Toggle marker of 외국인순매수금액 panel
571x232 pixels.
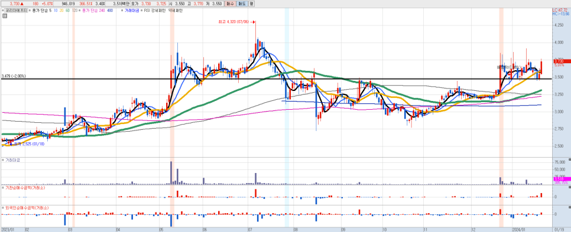tap(3, 208)
